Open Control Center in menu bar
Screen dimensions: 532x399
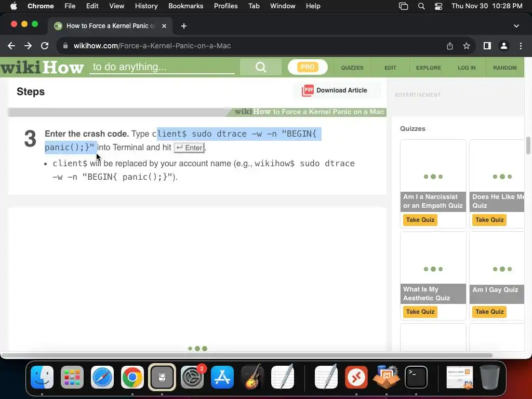pyautogui.click(x=438, y=6)
